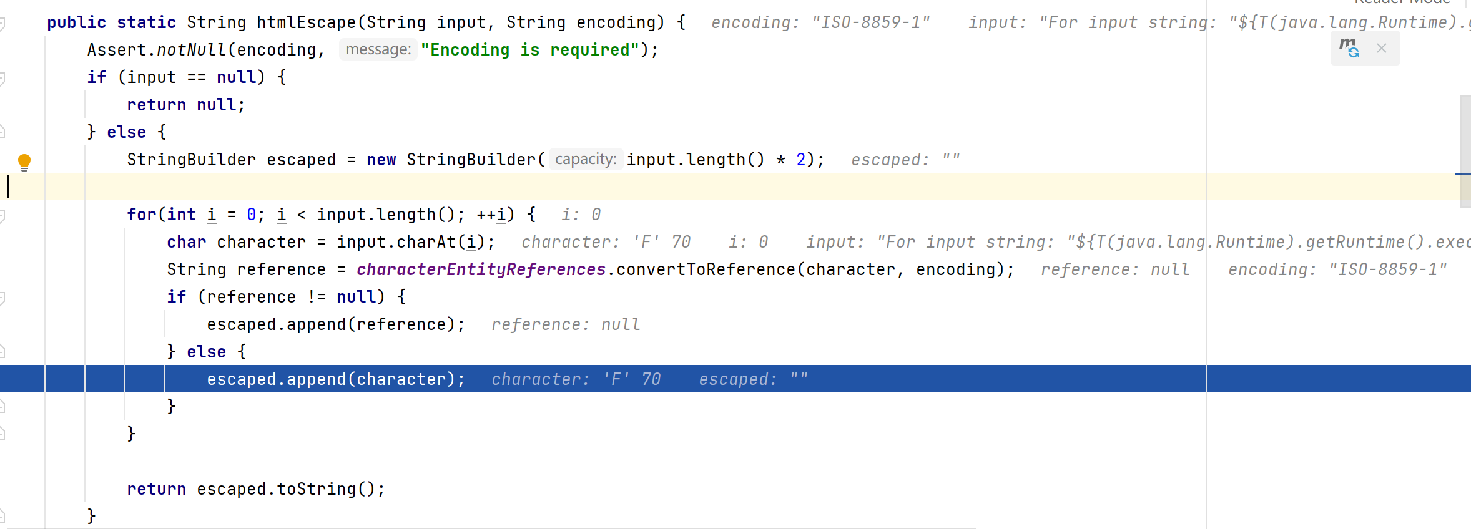The width and height of the screenshot is (1471, 529).
Task: Click the htmlEscape method name
Action: (x=306, y=22)
